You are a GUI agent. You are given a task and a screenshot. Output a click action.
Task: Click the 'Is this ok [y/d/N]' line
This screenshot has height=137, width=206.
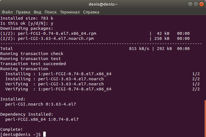(x=27, y=23)
